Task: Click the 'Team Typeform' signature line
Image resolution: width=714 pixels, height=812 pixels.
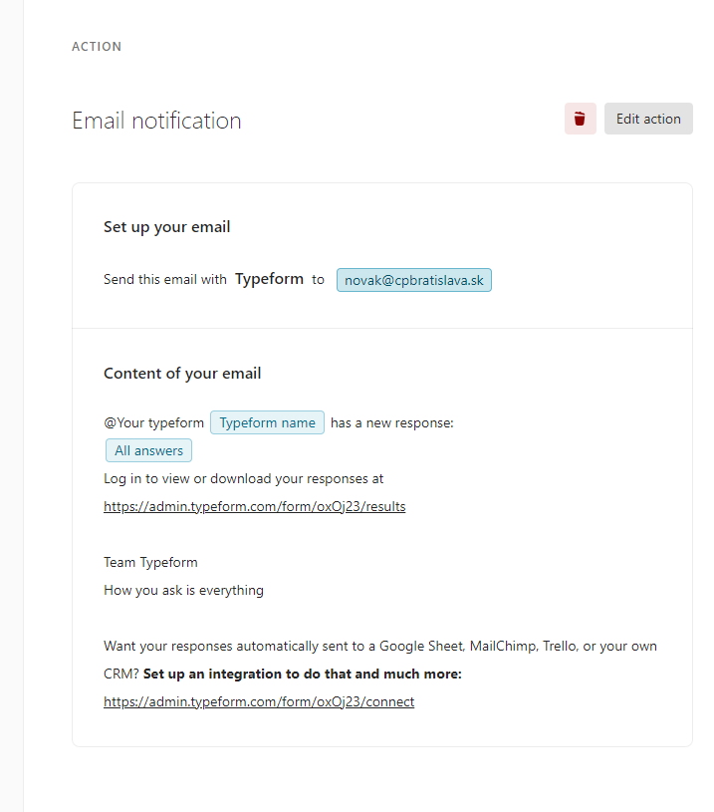Action: [150, 562]
